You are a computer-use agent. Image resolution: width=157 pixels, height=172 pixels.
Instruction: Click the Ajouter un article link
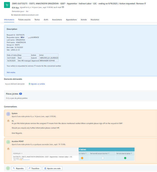click(x=38, y=84)
